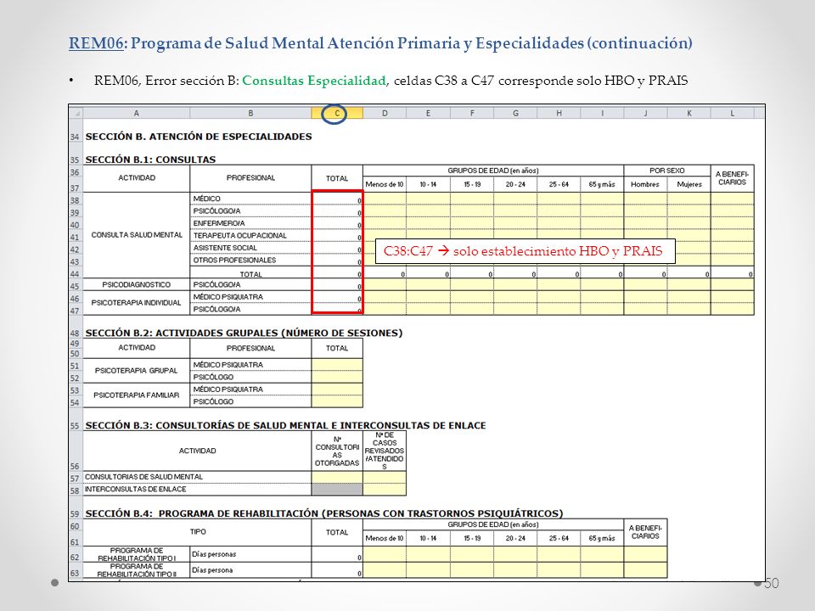Select yellow total cell for row 54 Psicólogo

(337, 401)
